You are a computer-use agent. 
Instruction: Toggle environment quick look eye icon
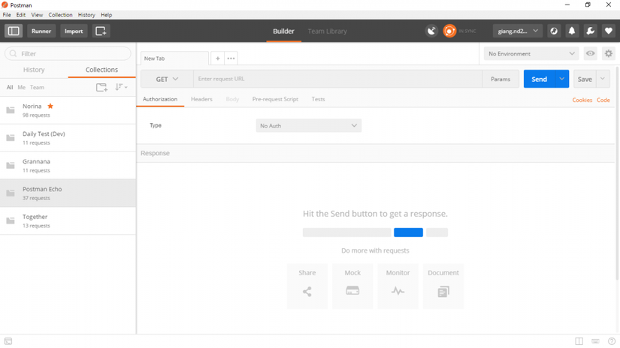coord(591,53)
